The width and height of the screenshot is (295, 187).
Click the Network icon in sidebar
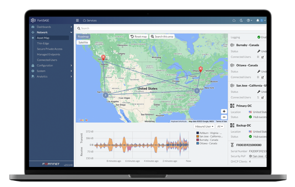(x=33, y=32)
